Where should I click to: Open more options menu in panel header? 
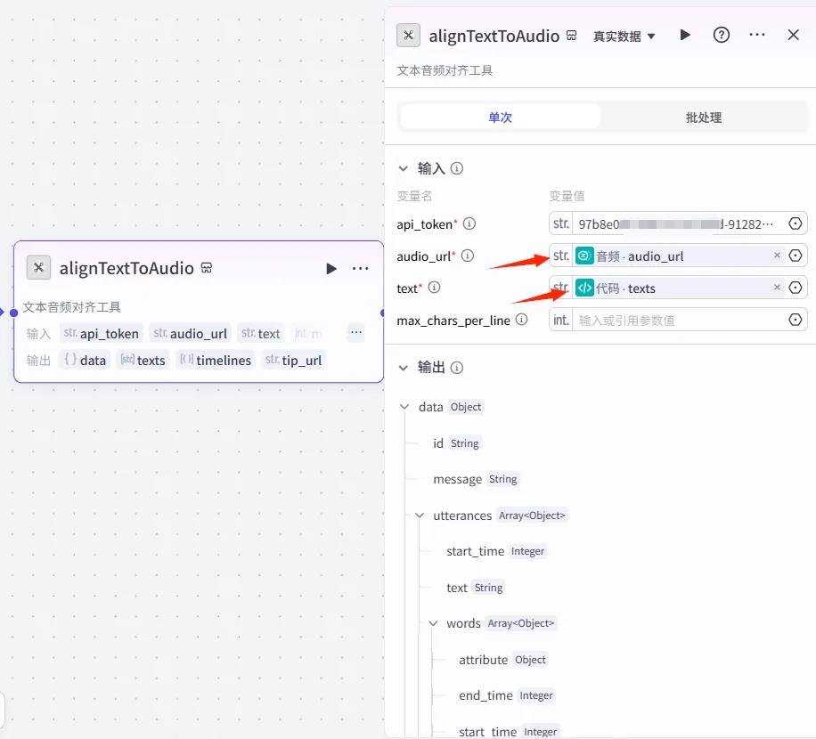[757, 35]
